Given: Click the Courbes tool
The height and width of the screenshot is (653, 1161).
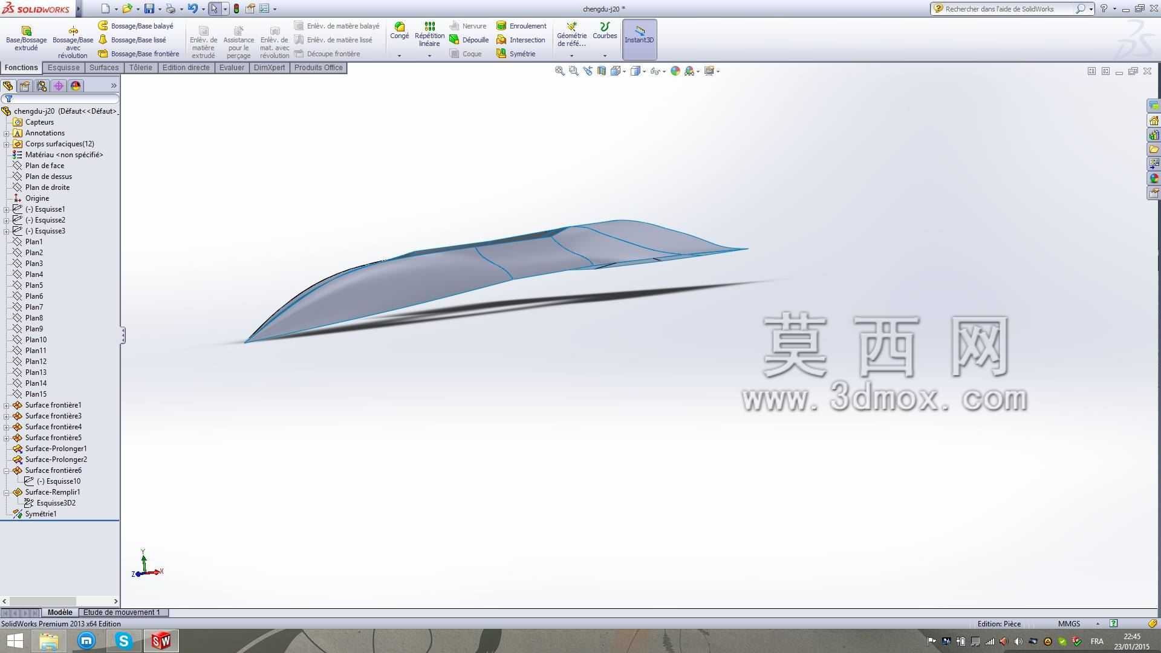Looking at the screenshot, I should (x=605, y=31).
